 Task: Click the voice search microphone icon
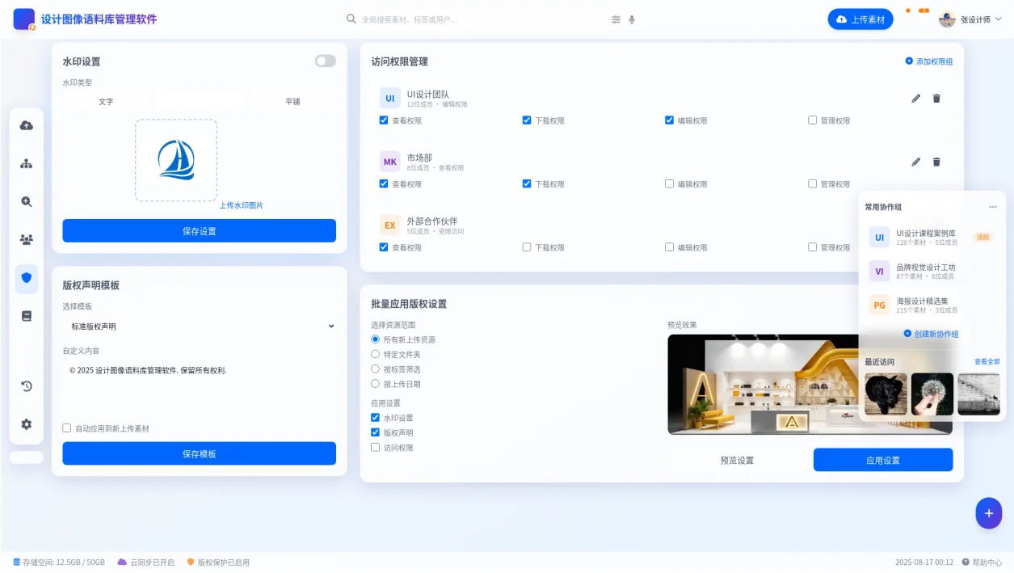(x=632, y=19)
